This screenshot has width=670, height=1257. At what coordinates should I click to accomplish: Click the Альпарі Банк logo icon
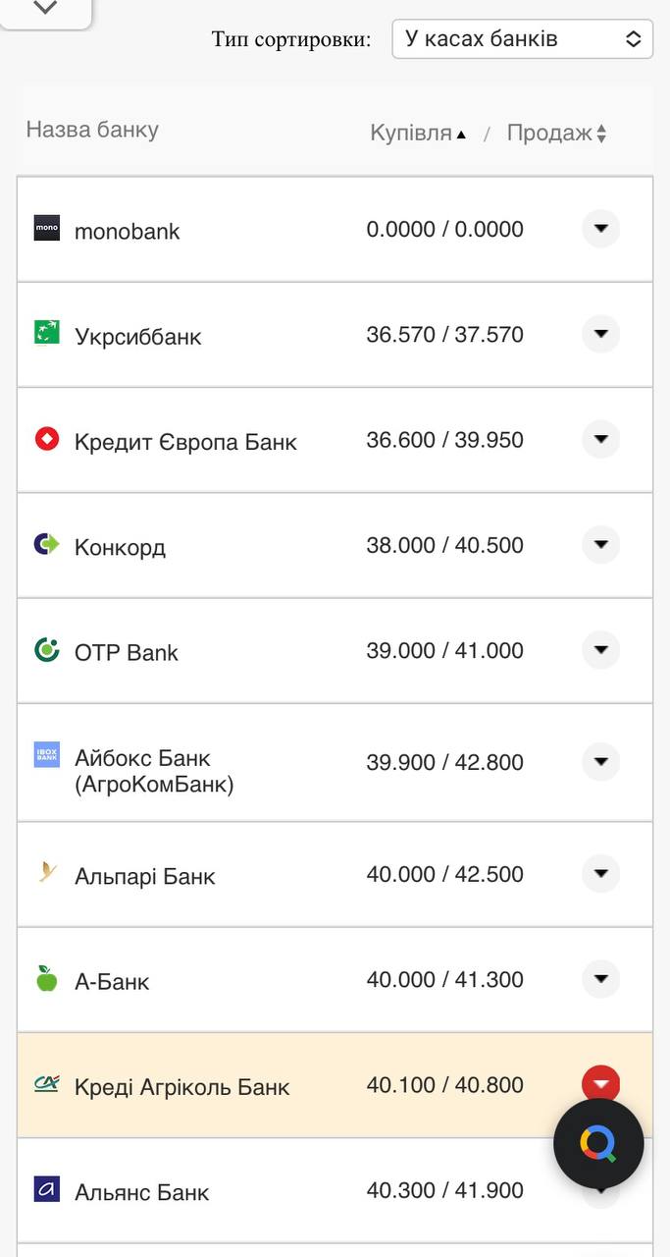[x=46, y=874]
